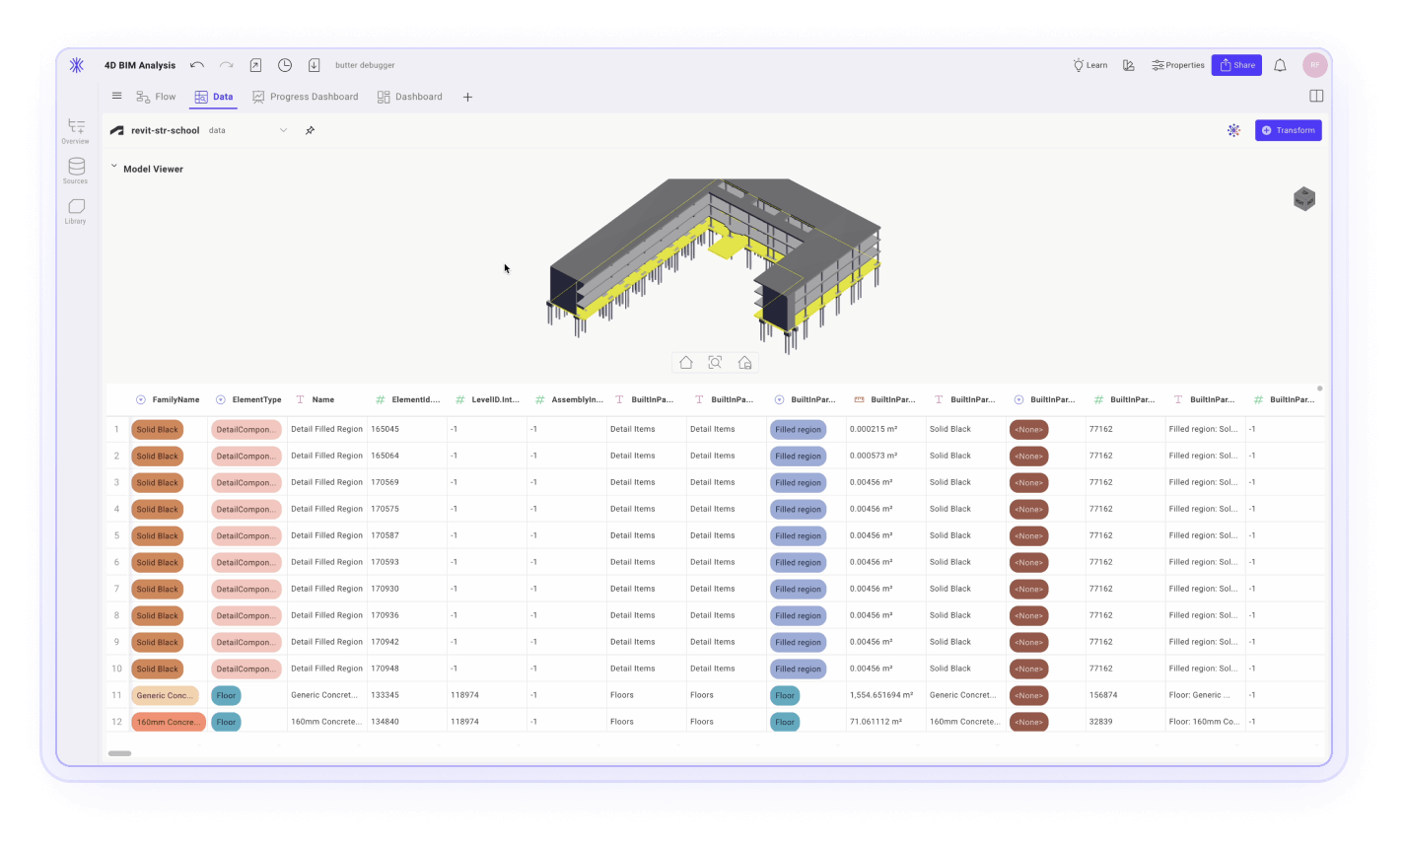Collapse the Model Viewer section
The height and width of the screenshot is (847, 1404).
coord(112,168)
